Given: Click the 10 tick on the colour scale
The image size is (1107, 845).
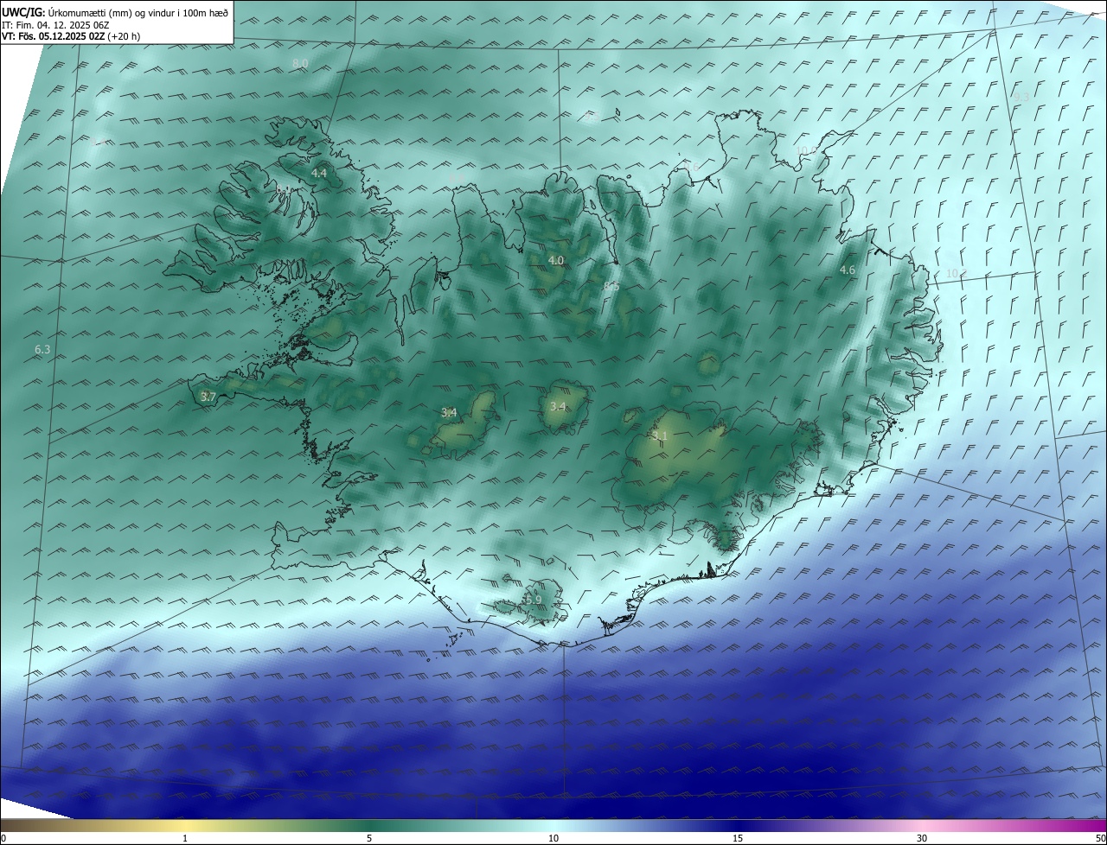Looking at the screenshot, I should [x=553, y=838].
